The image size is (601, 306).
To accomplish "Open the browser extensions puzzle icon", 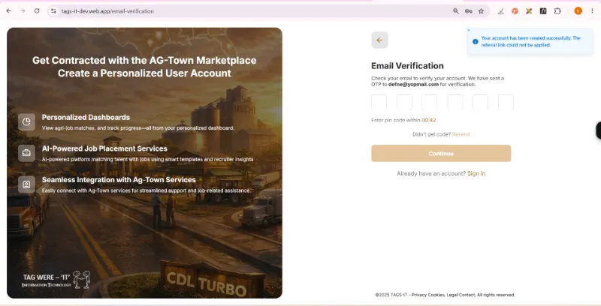I will pos(557,11).
